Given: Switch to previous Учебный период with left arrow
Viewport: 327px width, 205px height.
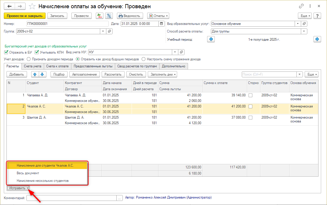Looking at the screenshot, I should [x=211, y=39].
